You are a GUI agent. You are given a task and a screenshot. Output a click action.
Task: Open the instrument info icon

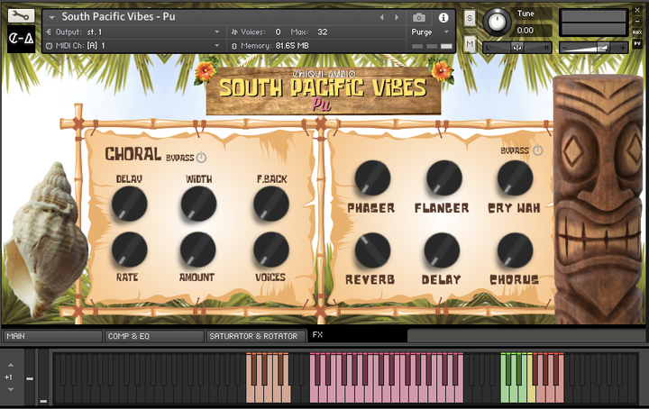pos(443,17)
